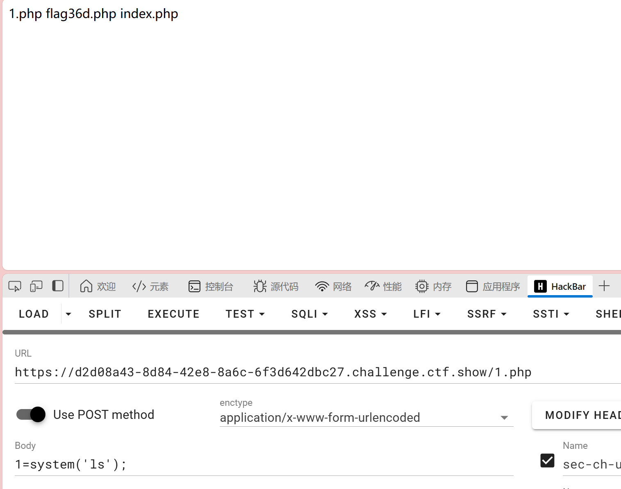
Task: Open the Elements panel tab
Action: tap(150, 286)
